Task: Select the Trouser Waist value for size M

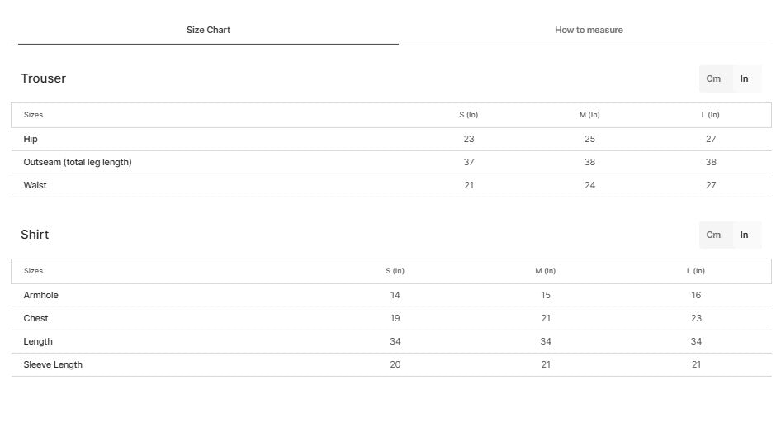Action: click(589, 185)
